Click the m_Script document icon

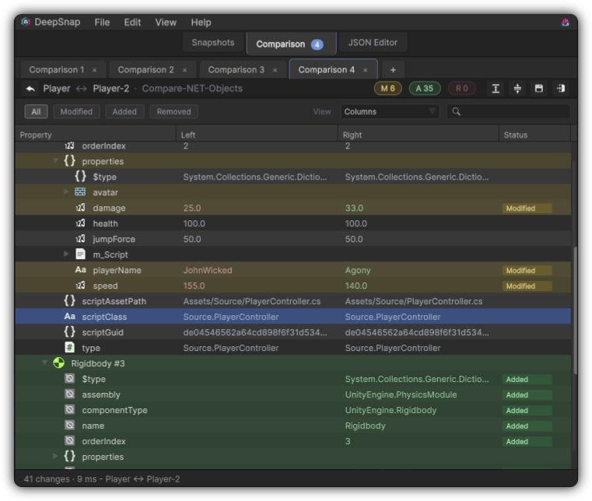(80, 254)
